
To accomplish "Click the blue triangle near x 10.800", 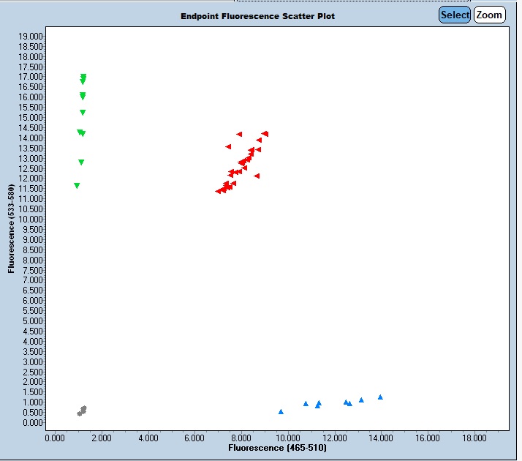I will (306, 403).
